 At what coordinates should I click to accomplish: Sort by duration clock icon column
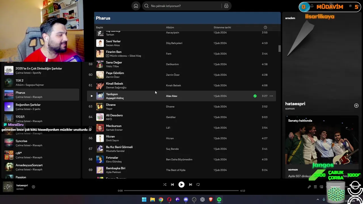265,27
